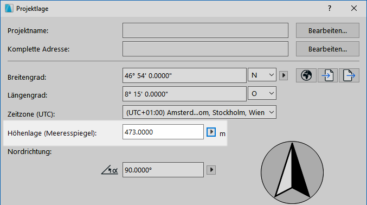This screenshot has height=205, width=367.
Task: Click the Archicad logo in title bar
Action: click(9, 9)
